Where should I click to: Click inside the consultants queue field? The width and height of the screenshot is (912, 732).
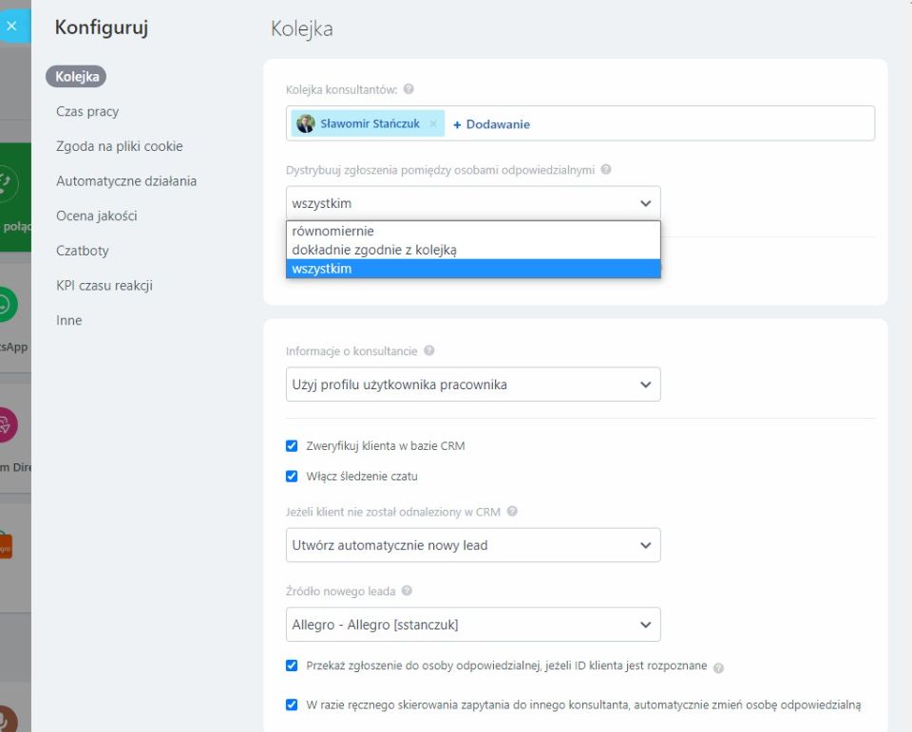tap(703, 124)
